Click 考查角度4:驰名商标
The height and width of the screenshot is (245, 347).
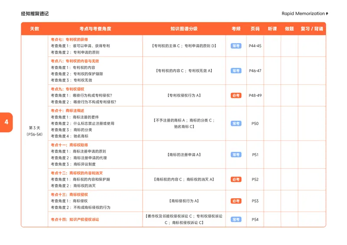click(x=69, y=136)
